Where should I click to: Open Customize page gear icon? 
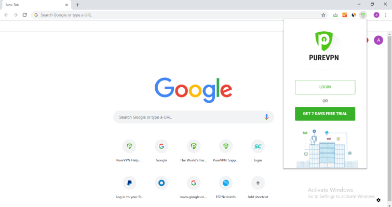click(x=379, y=200)
